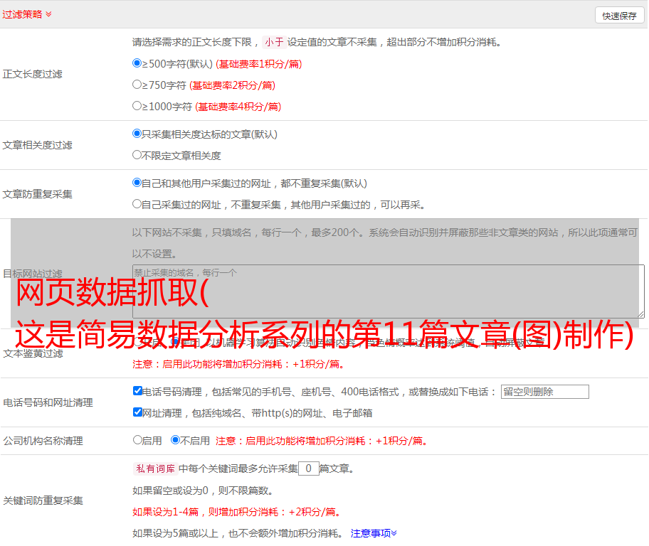Screen dimensions: 649x546
Task: Select the ≥750字符 length option
Action: point(137,85)
